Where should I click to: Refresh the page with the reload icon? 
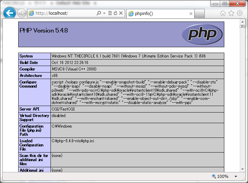115,13
